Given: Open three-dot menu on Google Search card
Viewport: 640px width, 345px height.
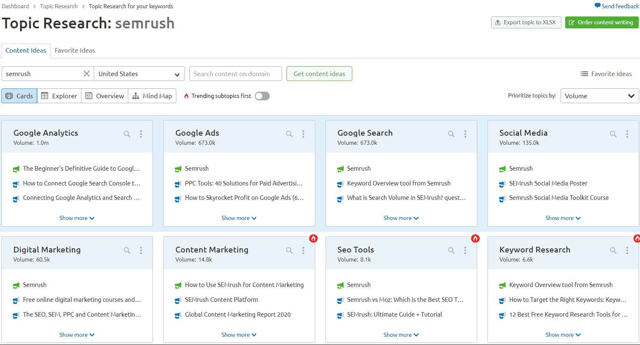Looking at the screenshot, I should tap(465, 134).
